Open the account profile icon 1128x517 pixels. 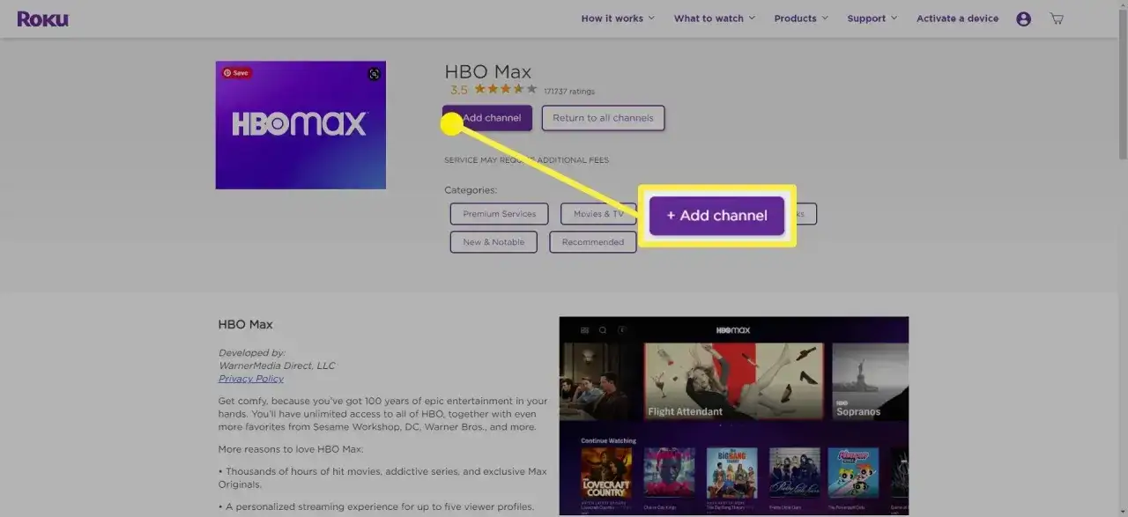pyautogui.click(x=1023, y=18)
